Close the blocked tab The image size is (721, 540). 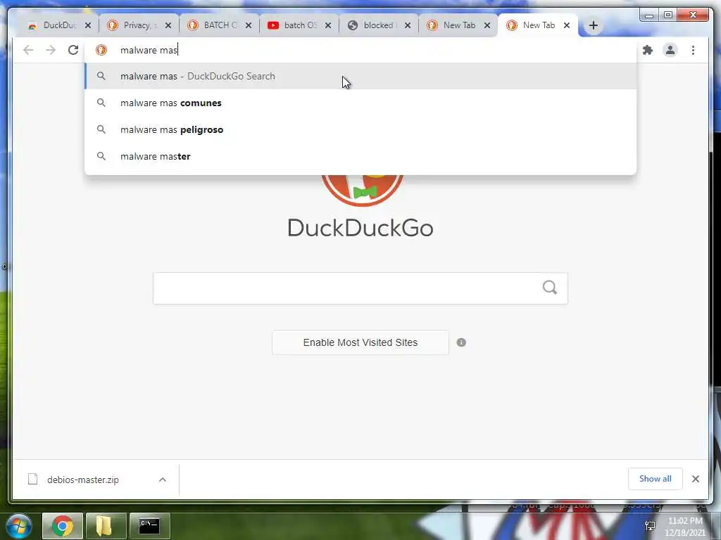pyautogui.click(x=408, y=25)
